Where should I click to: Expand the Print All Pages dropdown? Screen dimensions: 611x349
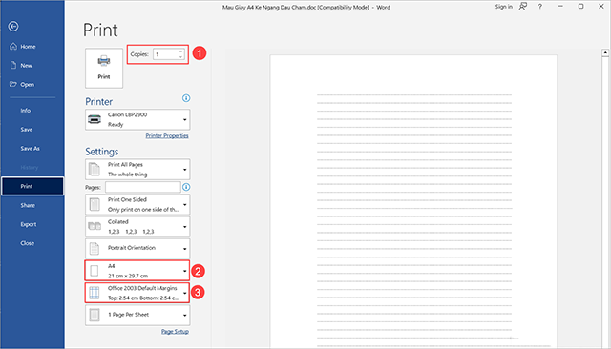click(x=184, y=170)
